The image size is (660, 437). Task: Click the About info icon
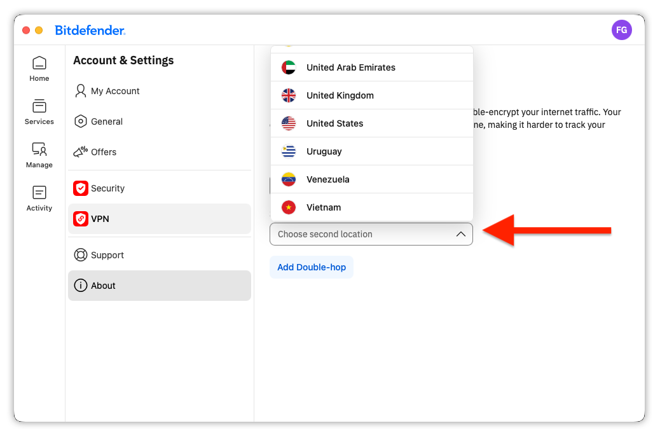point(80,286)
